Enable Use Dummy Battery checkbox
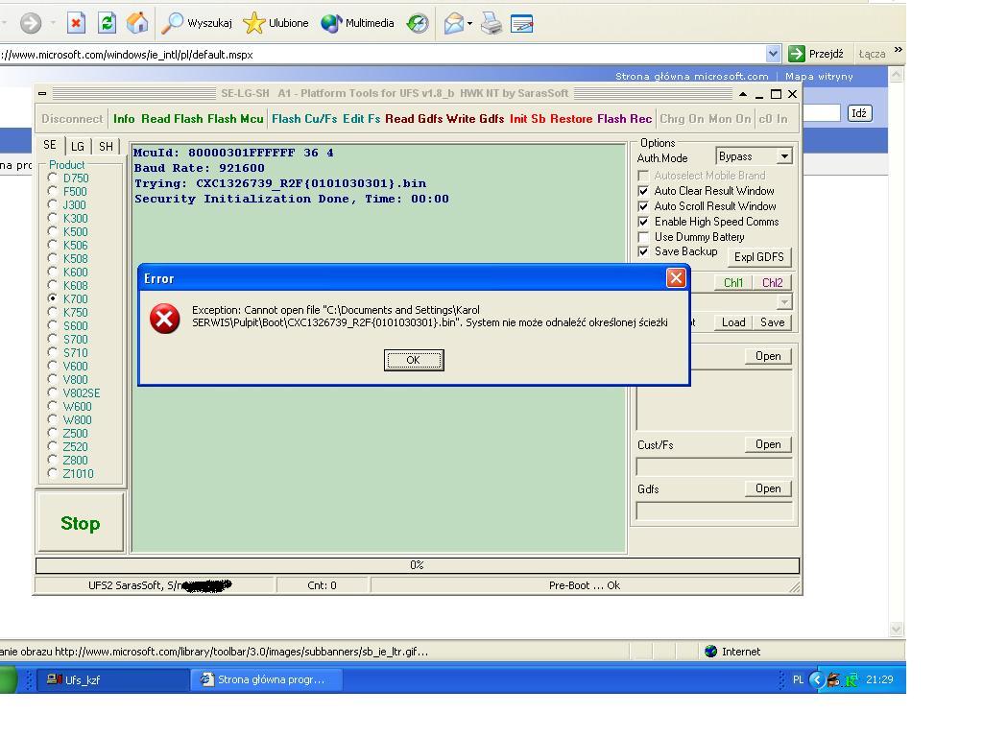 tap(643, 237)
